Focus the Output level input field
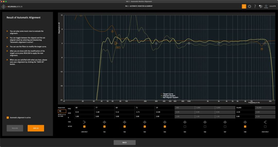The image size is (278, 147). (x=62, y=111)
